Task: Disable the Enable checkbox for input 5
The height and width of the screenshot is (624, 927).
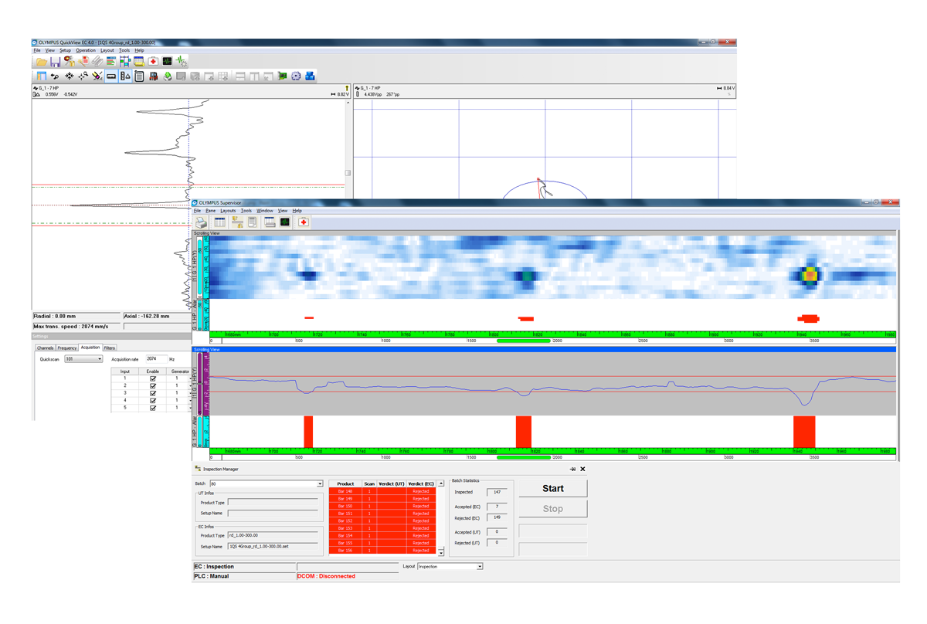Action: pos(153,408)
